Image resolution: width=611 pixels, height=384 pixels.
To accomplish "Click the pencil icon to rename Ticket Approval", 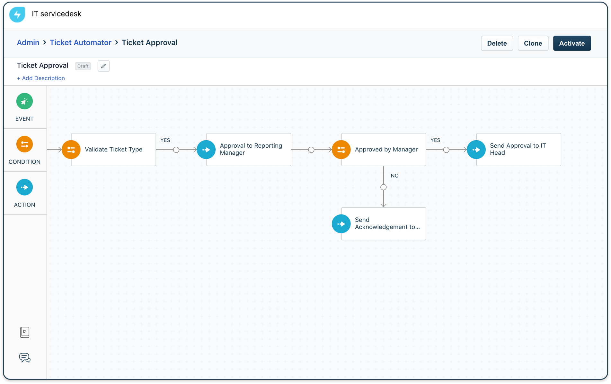I will pyautogui.click(x=103, y=66).
